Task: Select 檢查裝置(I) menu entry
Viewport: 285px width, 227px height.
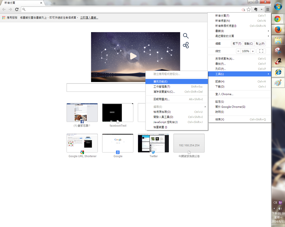Action: [x=177, y=127]
